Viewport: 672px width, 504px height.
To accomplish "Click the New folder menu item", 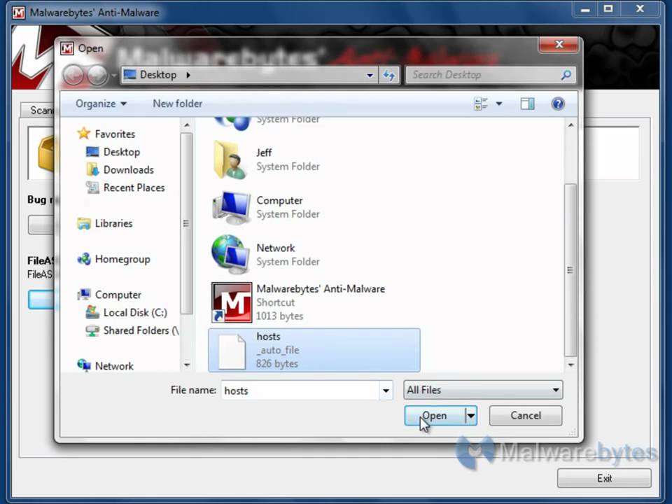I will click(x=177, y=104).
